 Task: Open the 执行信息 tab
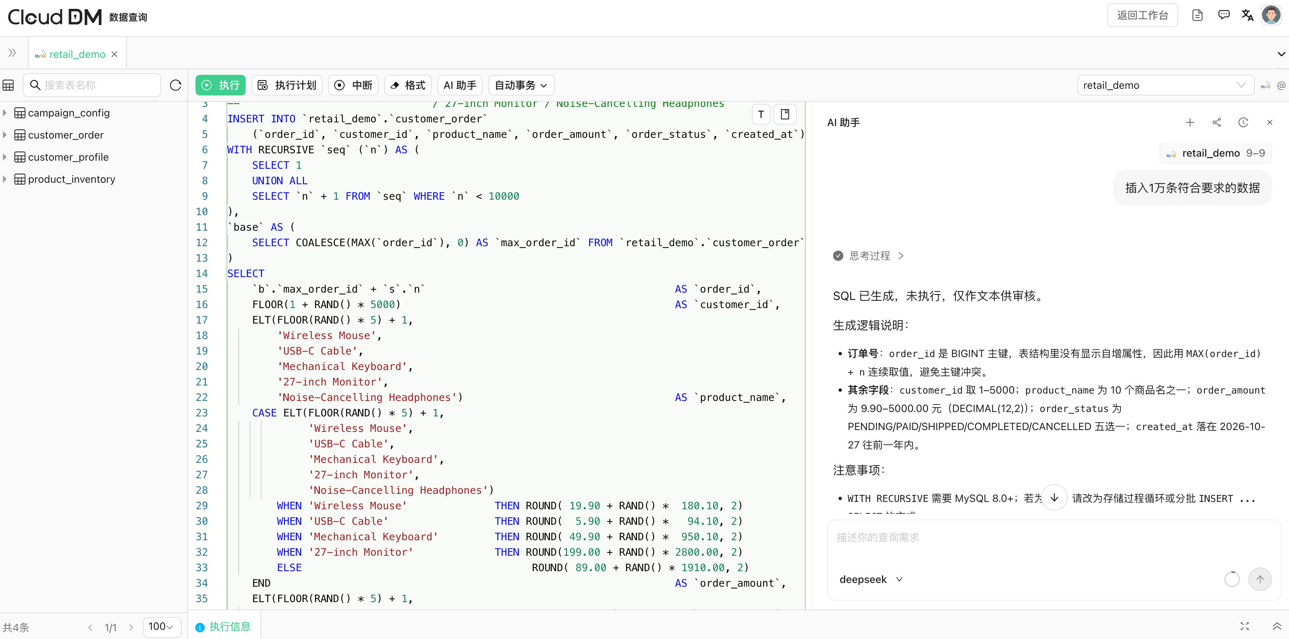tap(223, 627)
